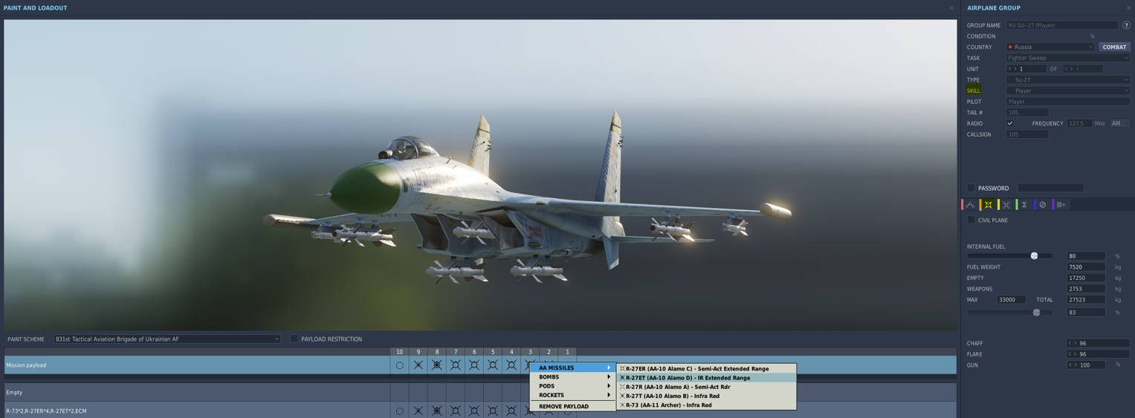Click the Chaff count stepper arrows

coord(1072,343)
